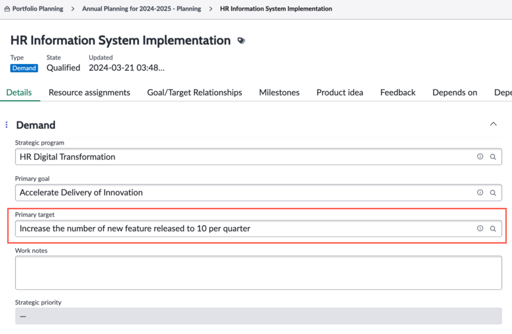
Task: Click the Strategic priority label
Action: (x=38, y=302)
